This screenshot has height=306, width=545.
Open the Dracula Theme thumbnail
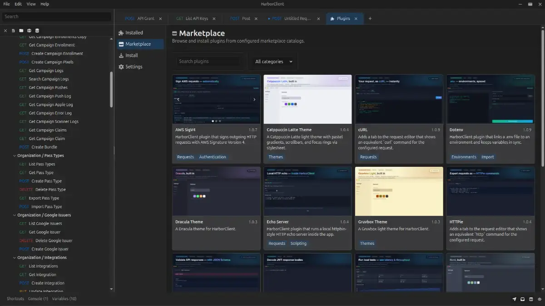point(216,191)
